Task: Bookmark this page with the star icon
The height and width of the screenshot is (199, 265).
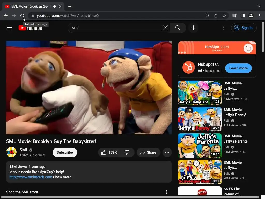Action: (224, 16)
